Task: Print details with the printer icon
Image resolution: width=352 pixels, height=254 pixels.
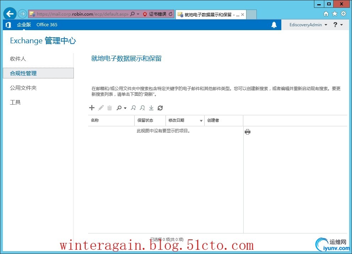Action: click(247, 132)
